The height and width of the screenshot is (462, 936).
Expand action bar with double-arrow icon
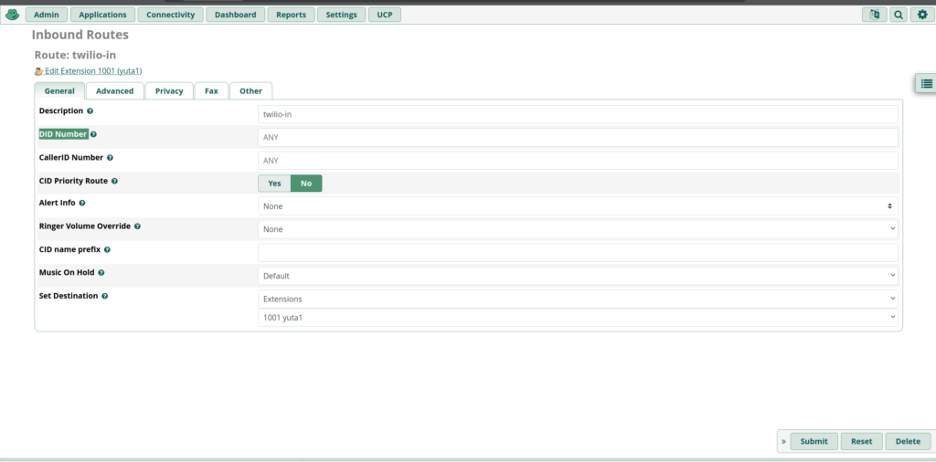(x=783, y=441)
